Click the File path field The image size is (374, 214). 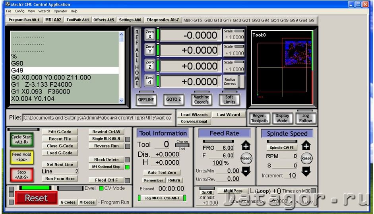[x=97, y=118]
